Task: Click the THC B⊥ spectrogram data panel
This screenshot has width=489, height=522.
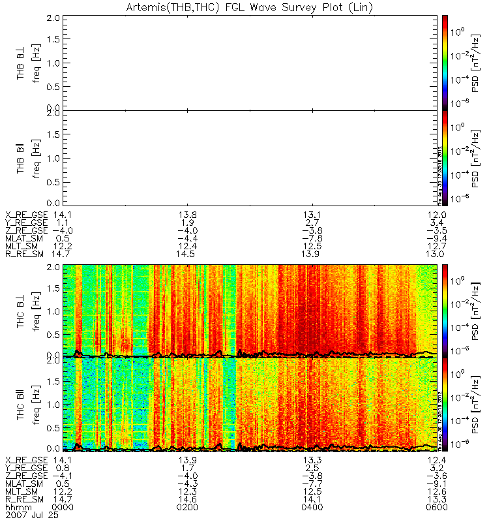Action: tap(250, 311)
